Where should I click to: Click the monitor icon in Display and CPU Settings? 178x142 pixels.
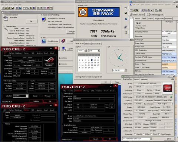(x=44, y=20)
